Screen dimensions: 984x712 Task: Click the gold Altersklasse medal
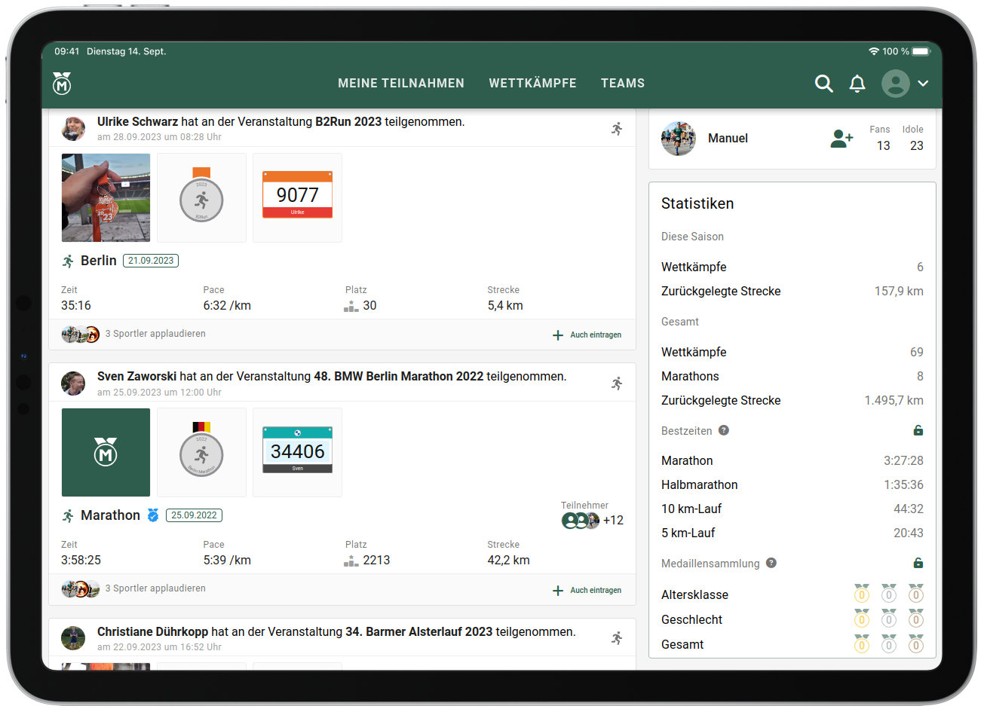point(862,594)
